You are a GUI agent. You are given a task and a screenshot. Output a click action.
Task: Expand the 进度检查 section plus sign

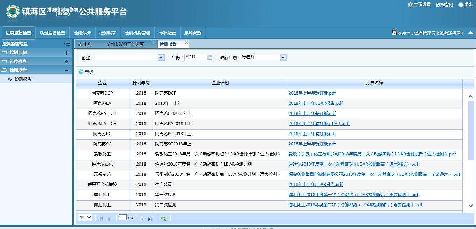click(x=66, y=62)
